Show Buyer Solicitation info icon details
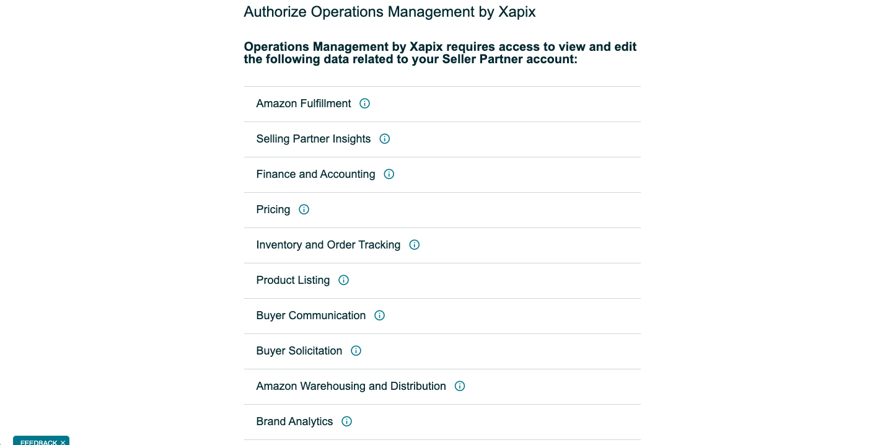The width and height of the screenshot is (880, 445). pos(356,351)
